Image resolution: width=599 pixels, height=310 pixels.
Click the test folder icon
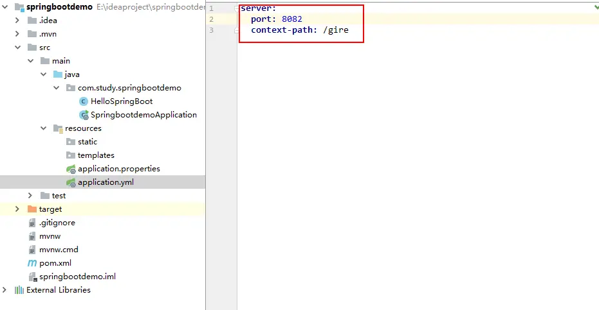tap(45, 196)
